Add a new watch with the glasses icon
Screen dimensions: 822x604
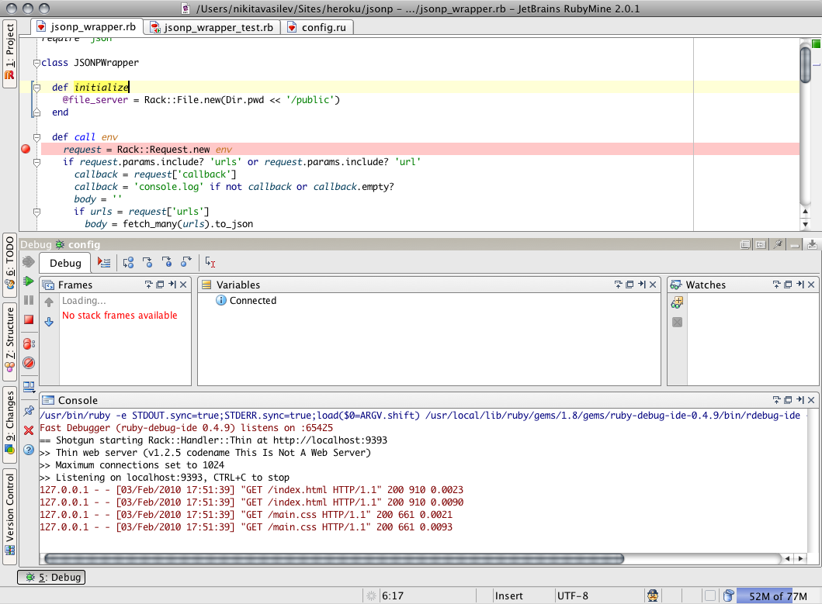pos(678,302)
